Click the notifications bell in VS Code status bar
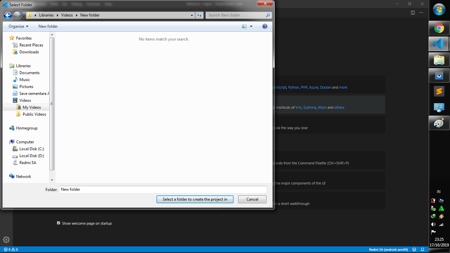The height and width of the screenshot is (253, 450). point(422,249)
